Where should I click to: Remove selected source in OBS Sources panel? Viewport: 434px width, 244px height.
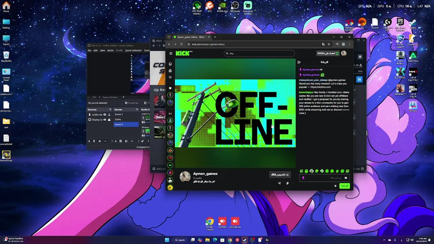[x=94, y=141]
